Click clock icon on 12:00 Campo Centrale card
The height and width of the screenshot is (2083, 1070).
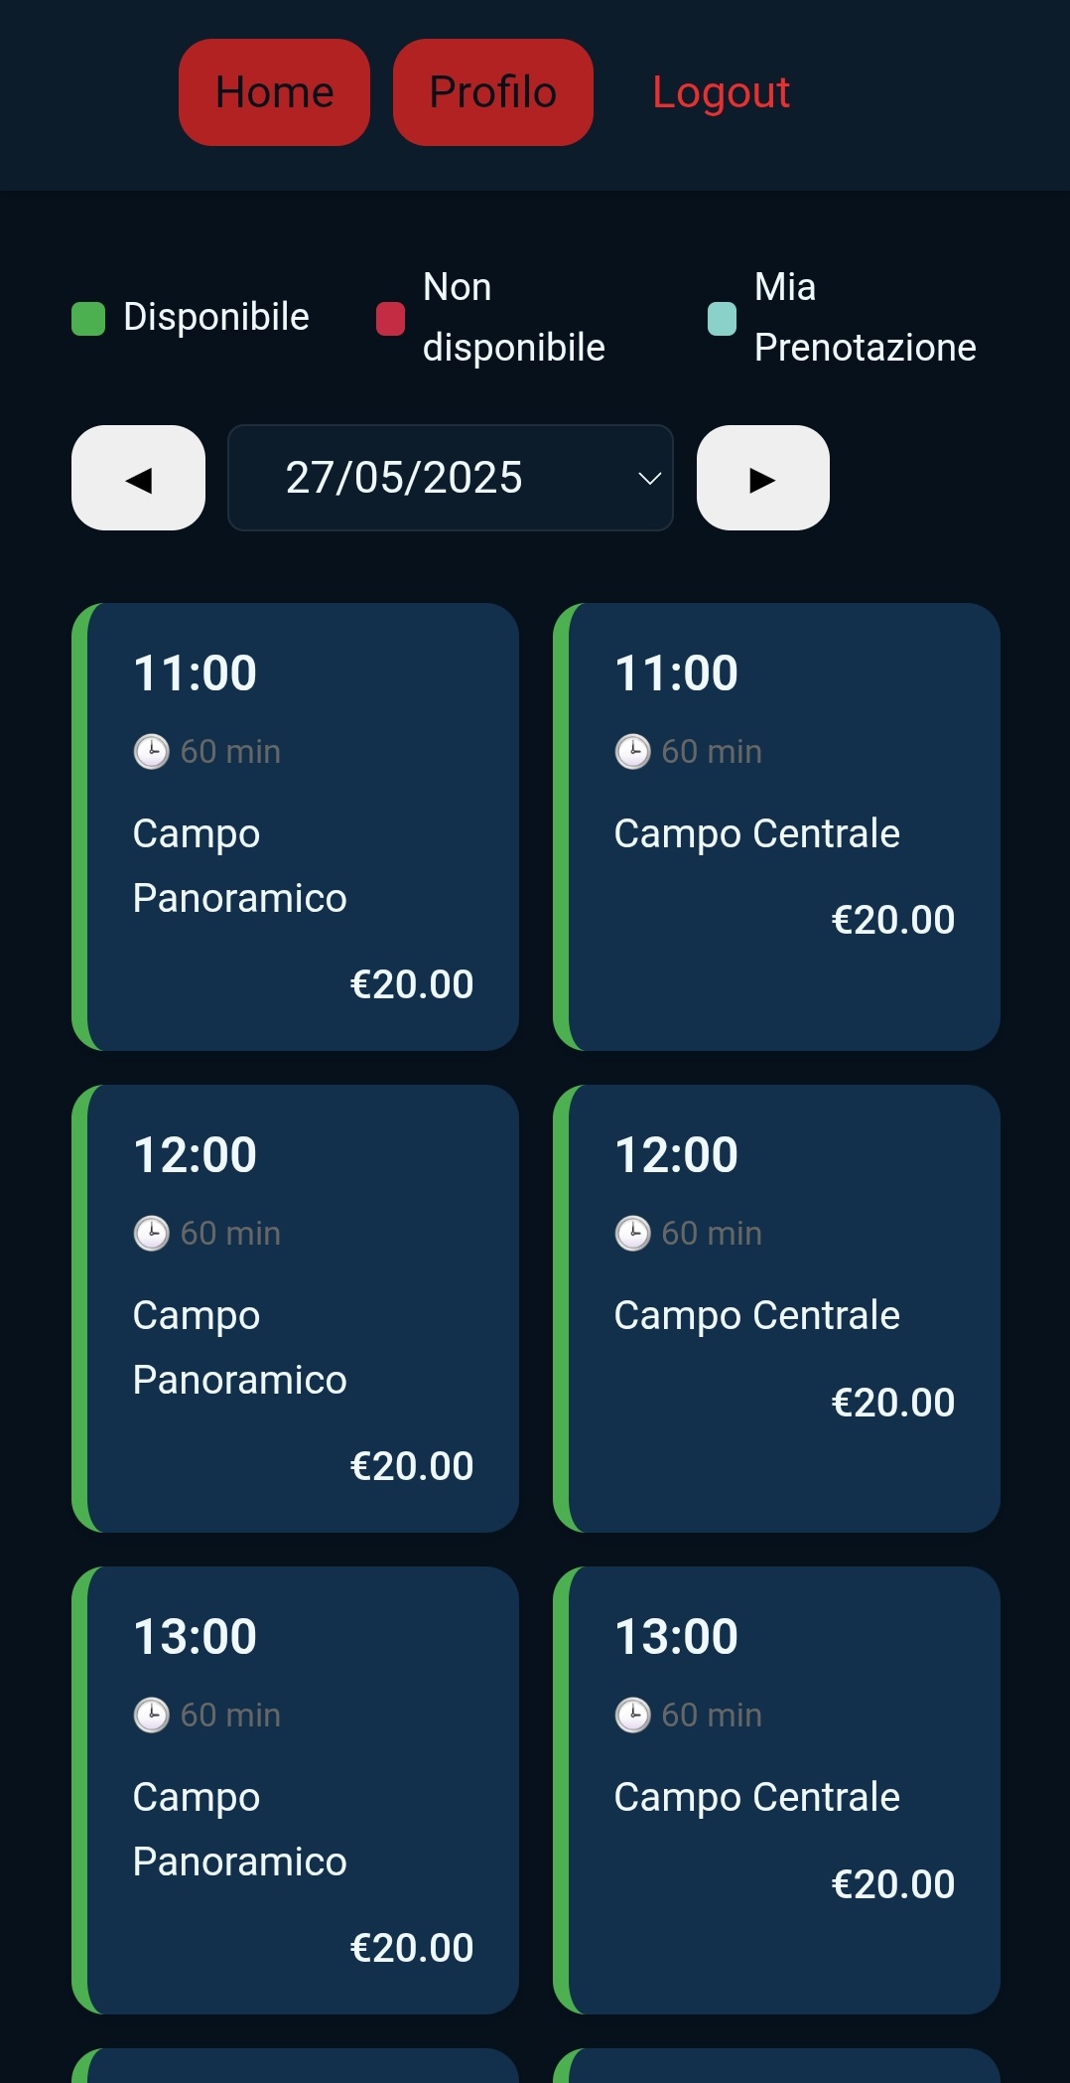(632, 1234)
